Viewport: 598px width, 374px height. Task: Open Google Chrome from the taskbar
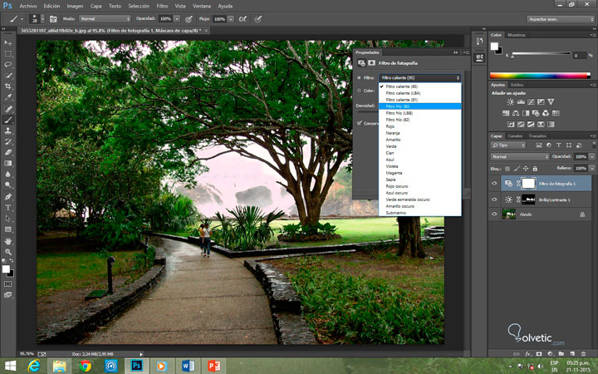pos(86,367)
